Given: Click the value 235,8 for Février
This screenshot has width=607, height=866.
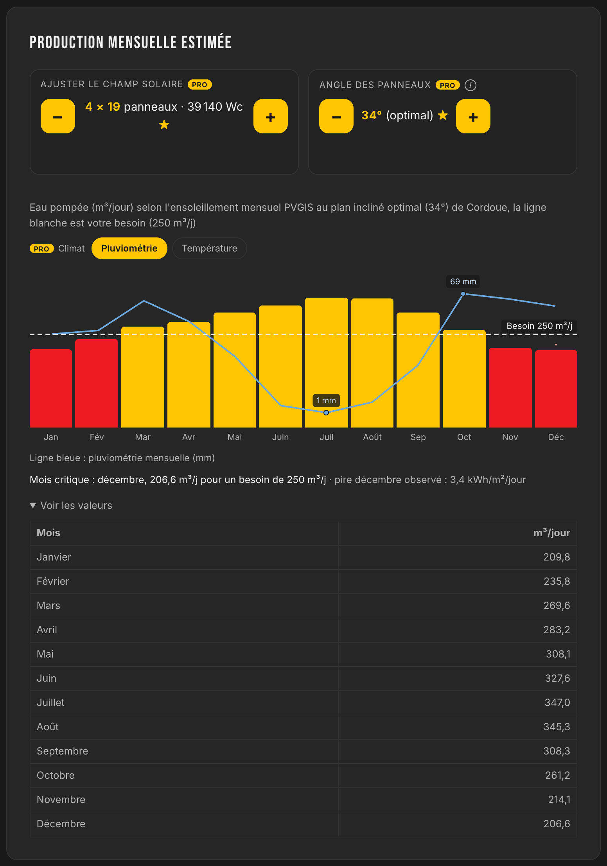Looking at the screenshot, I should [x=557, y=581].
